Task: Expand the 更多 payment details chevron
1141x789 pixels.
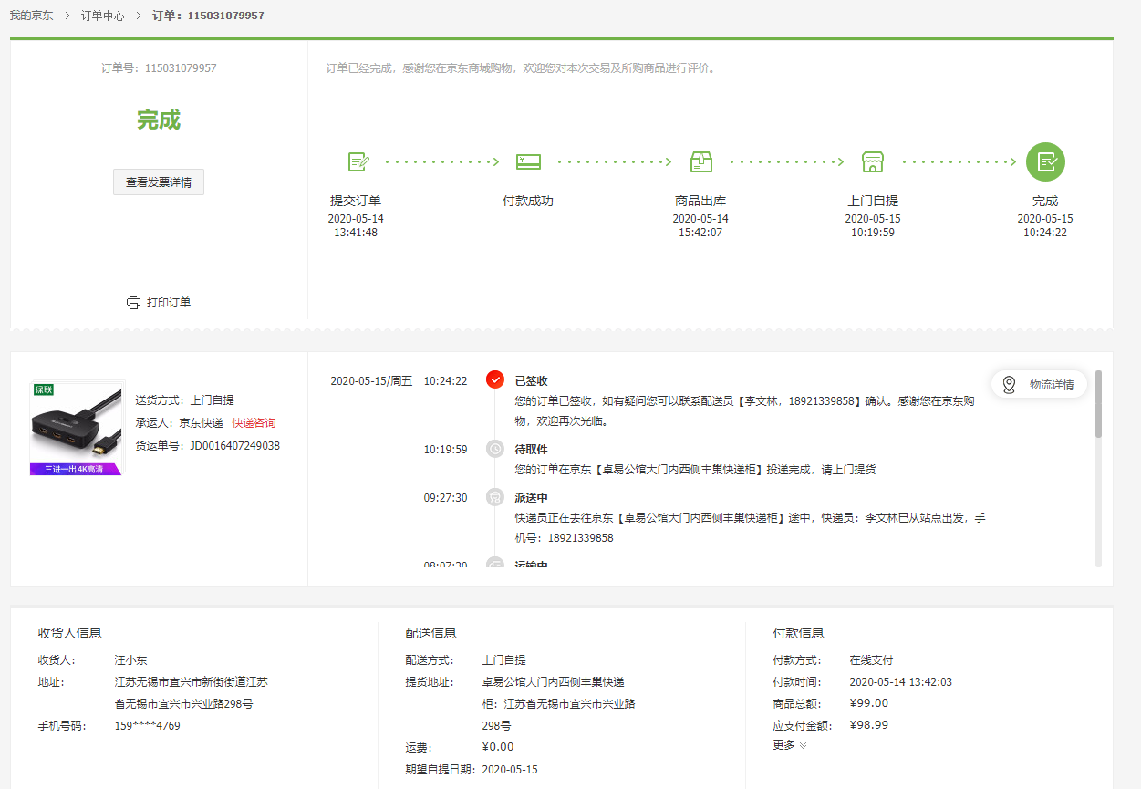Action: point(803,745)
